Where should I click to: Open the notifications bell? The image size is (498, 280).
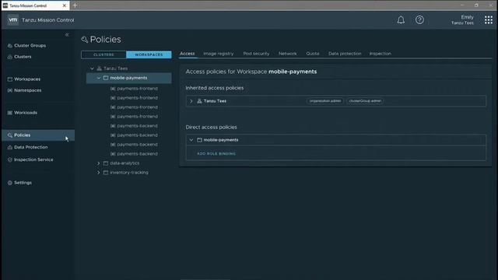coord(401,20)
